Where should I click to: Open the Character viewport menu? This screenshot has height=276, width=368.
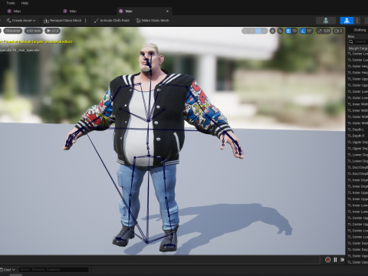coord(12,31)
